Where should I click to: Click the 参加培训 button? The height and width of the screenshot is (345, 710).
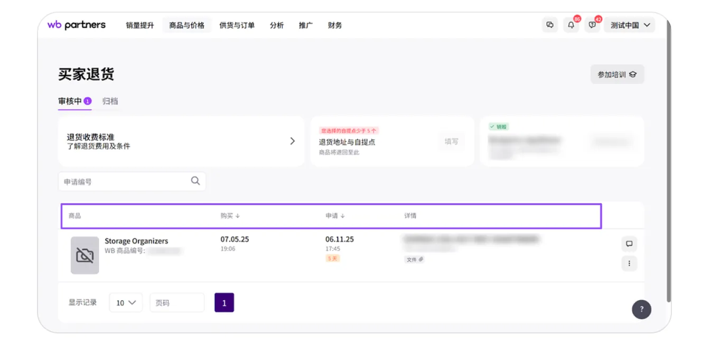(x=617, y=74)
